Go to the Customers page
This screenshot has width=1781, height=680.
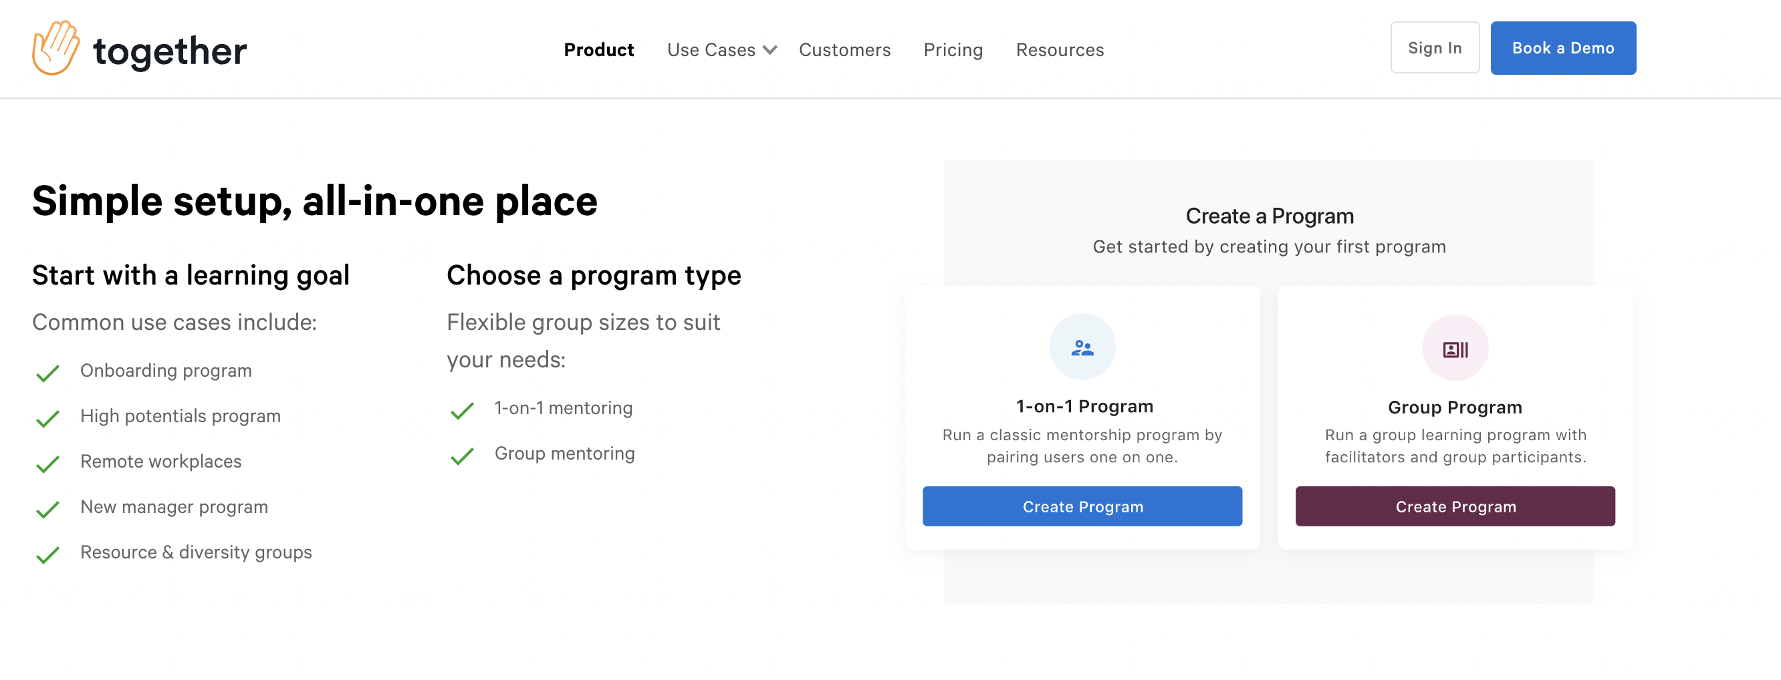(x=844, y=49)
